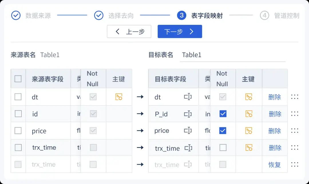This screenshot has width=309, height=184.
Task: Click rename field icon next to P_id
Action: coord(188,114)
